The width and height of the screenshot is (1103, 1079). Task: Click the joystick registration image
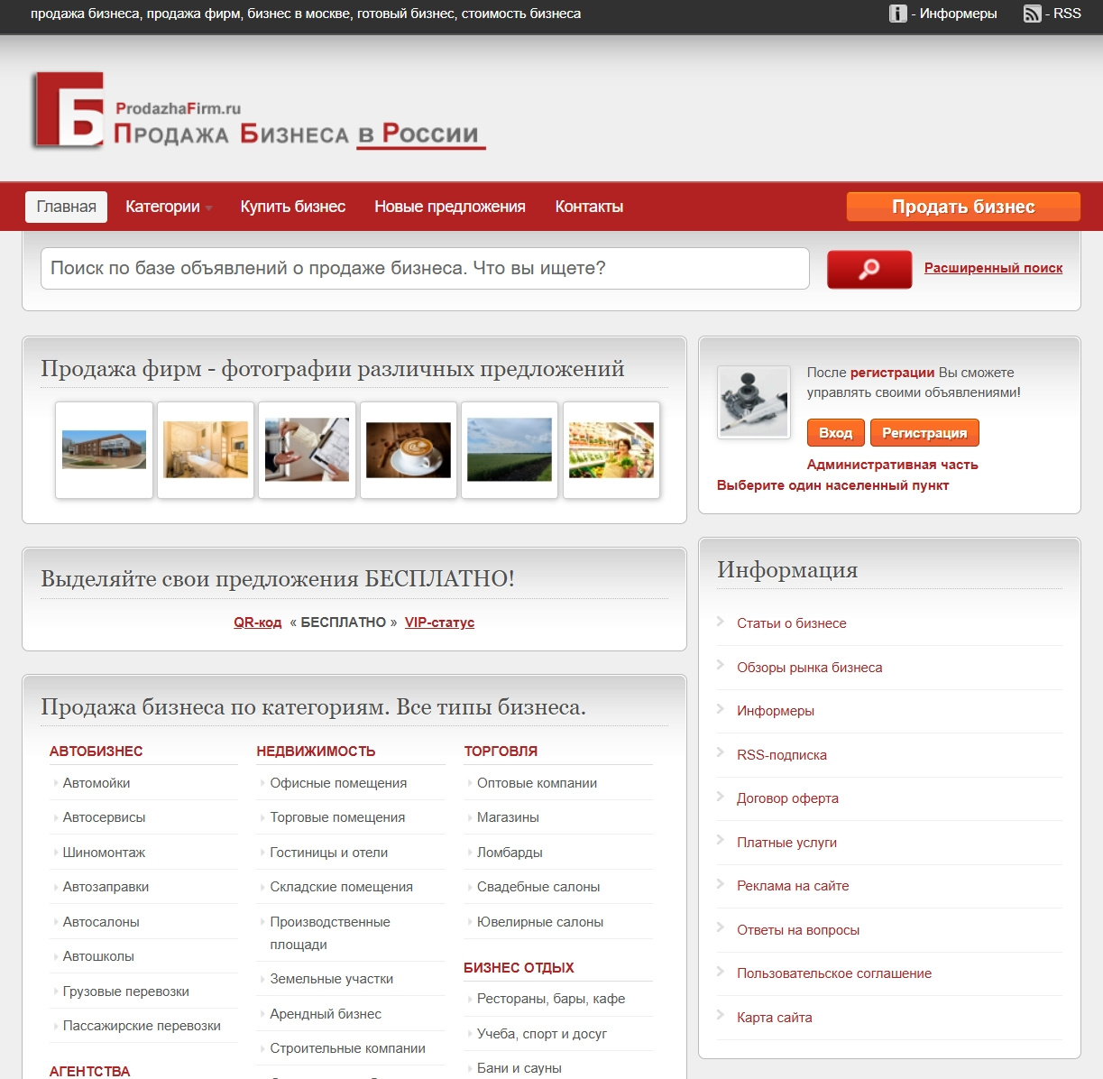[x=753, y=402]
